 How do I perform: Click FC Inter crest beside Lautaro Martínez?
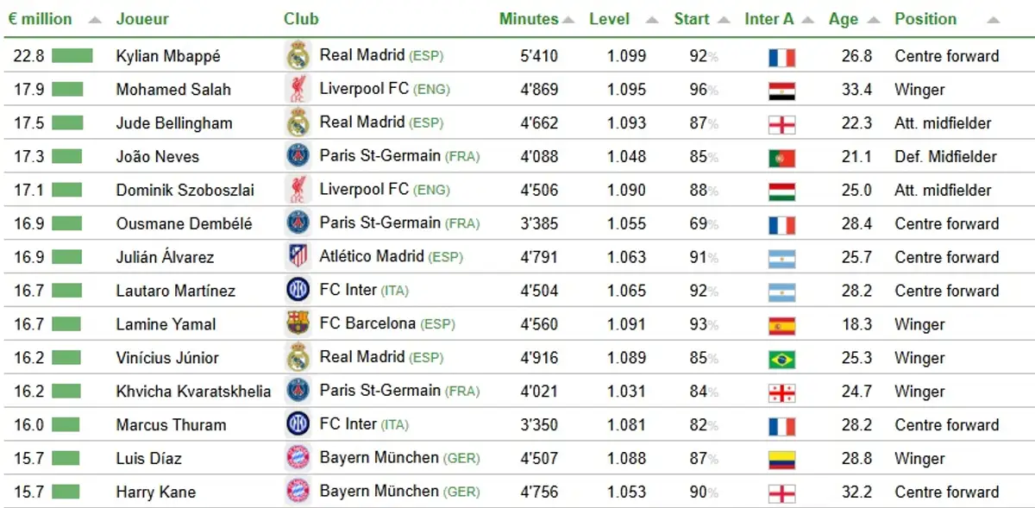(x=298, y=290)
